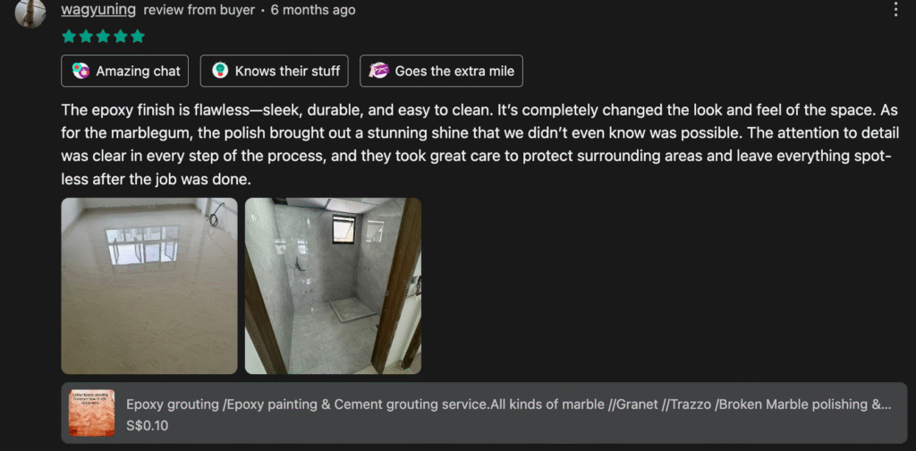Open the Epoxy grouting service listing title
916x451 pixels.
(509, 404)
